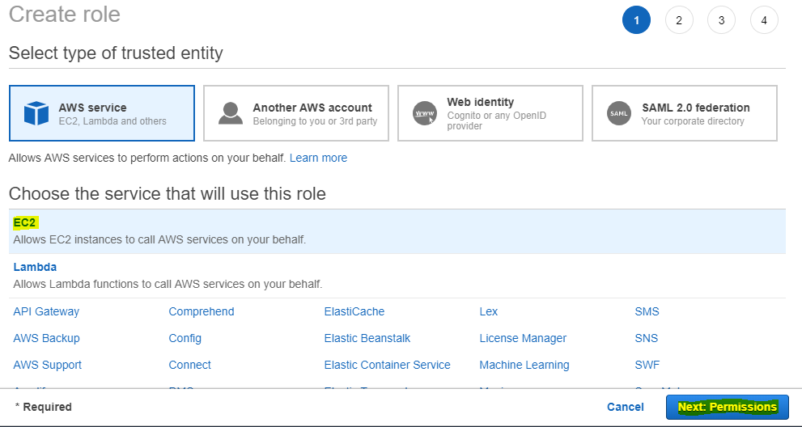The width and height of the screenshot is (802, 427).
Task: Choose the Config service
Action: (x=185, y=338)
